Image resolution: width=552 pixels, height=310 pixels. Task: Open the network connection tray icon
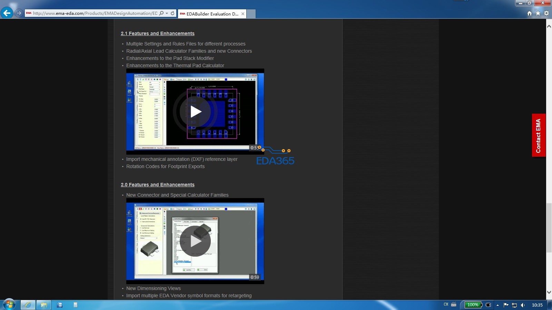pos(514,305)
